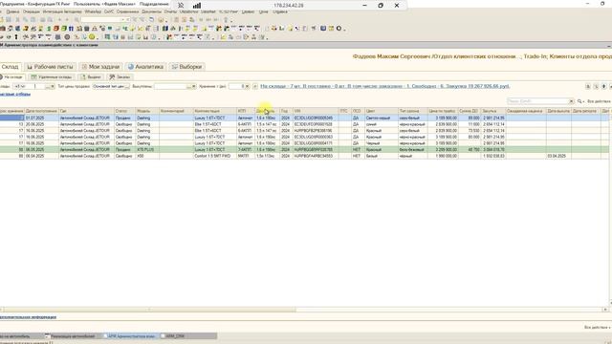The height and width of the screenshot is (344, 612).
Task: Open the Выдано sub-tab
Action: 91,77
